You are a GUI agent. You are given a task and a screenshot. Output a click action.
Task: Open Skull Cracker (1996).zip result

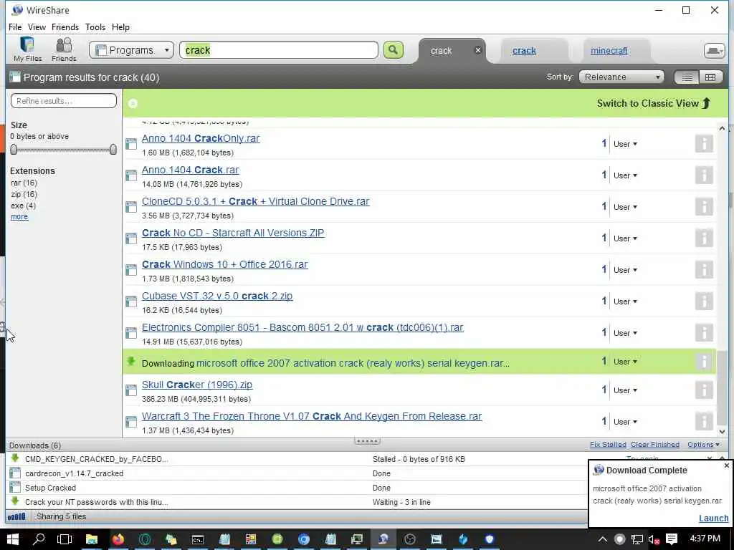pos(197,385)
